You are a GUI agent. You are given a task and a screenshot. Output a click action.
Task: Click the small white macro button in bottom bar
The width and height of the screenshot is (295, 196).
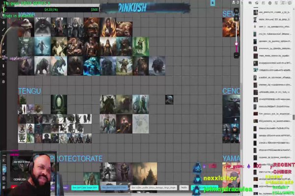[x=184, y=187]
